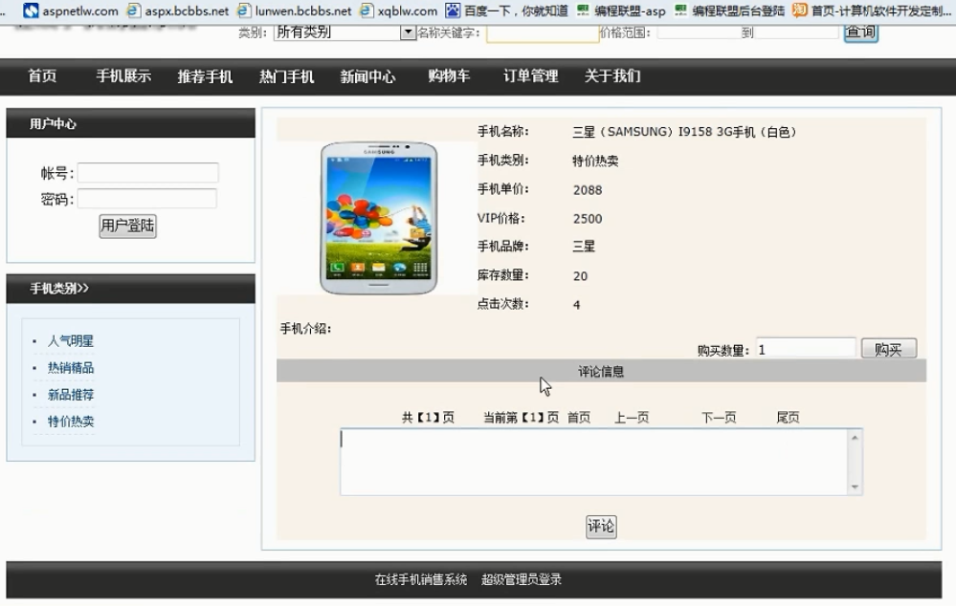Open the aspnetlw.com bookmark

click(x=70, y=11)
